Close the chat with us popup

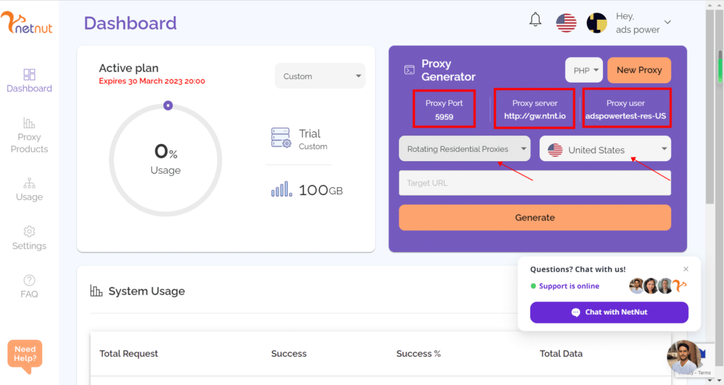pyautogui.click(x=686, y=269)
